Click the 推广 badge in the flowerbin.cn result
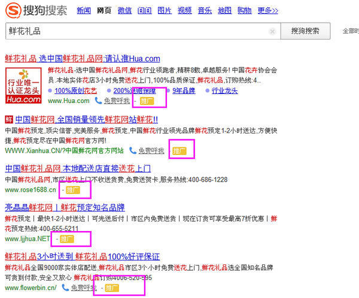The width and height of the screenshot is (359, 298). pos(112,288)
